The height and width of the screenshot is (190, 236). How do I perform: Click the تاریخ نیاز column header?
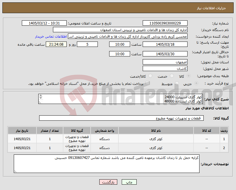[x=22, y=131]
